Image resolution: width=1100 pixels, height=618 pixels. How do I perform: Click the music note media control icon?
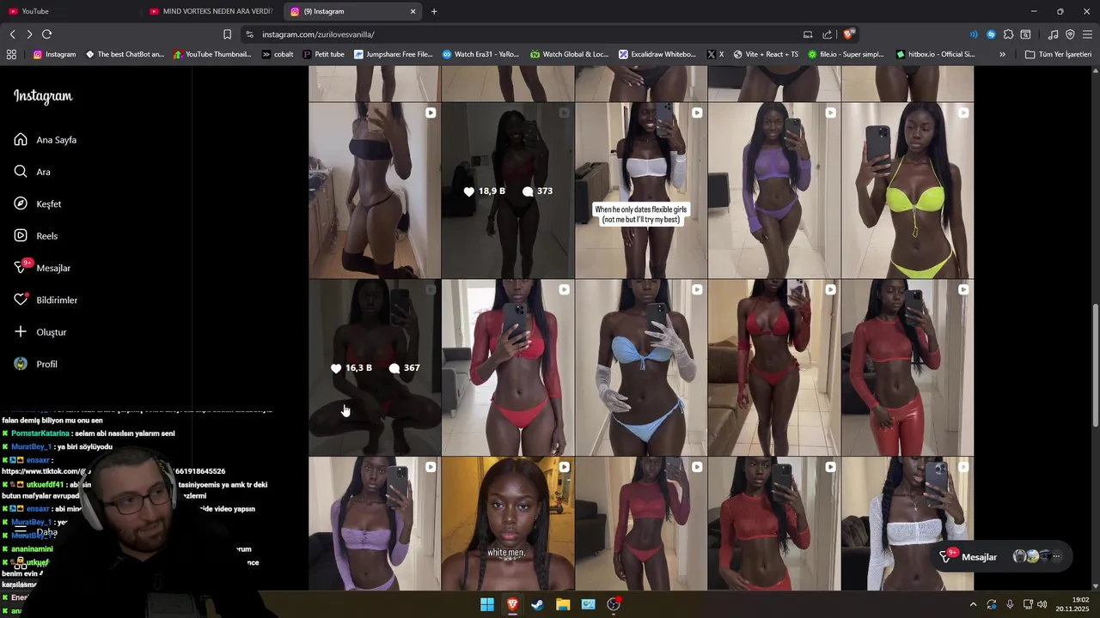(1053, 34)
